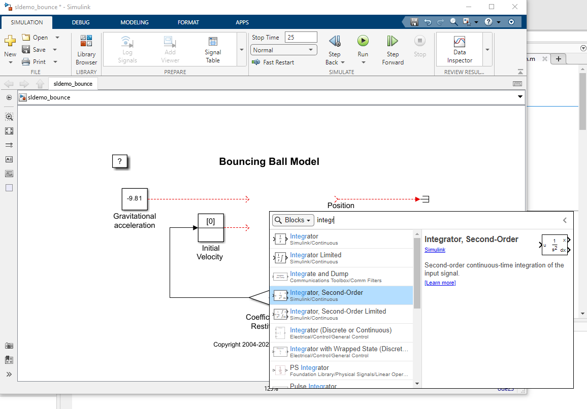The image size is (587, 409).
Task: Click the quick access save icon in the title strip
Action: (x=414, y=22)
